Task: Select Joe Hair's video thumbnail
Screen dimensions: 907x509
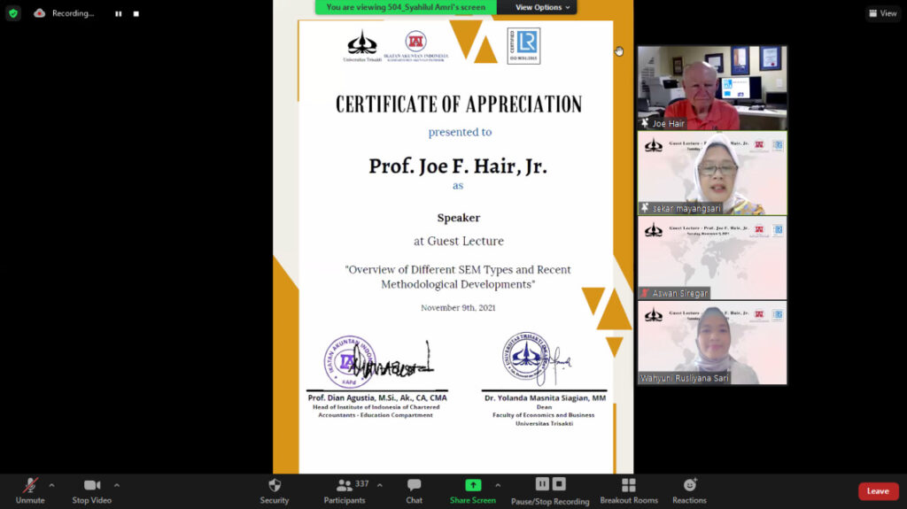Action: click(712, 88)
